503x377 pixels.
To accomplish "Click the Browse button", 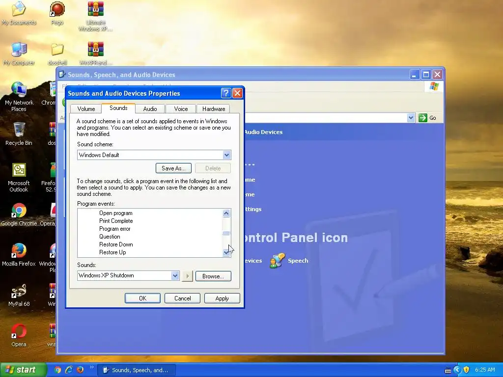I will (x=213, y=276).
